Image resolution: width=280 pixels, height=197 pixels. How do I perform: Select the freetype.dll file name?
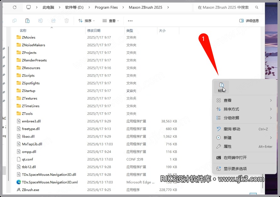click(31, 129)
